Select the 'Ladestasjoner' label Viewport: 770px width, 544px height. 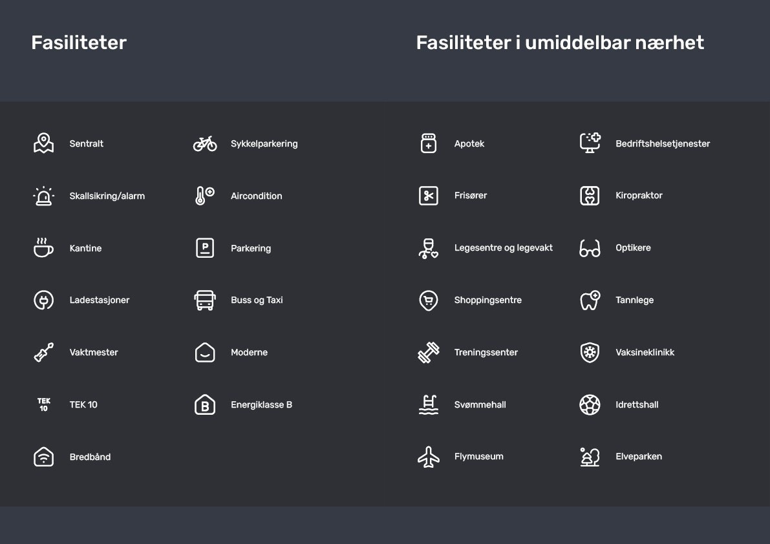(99, 300)
